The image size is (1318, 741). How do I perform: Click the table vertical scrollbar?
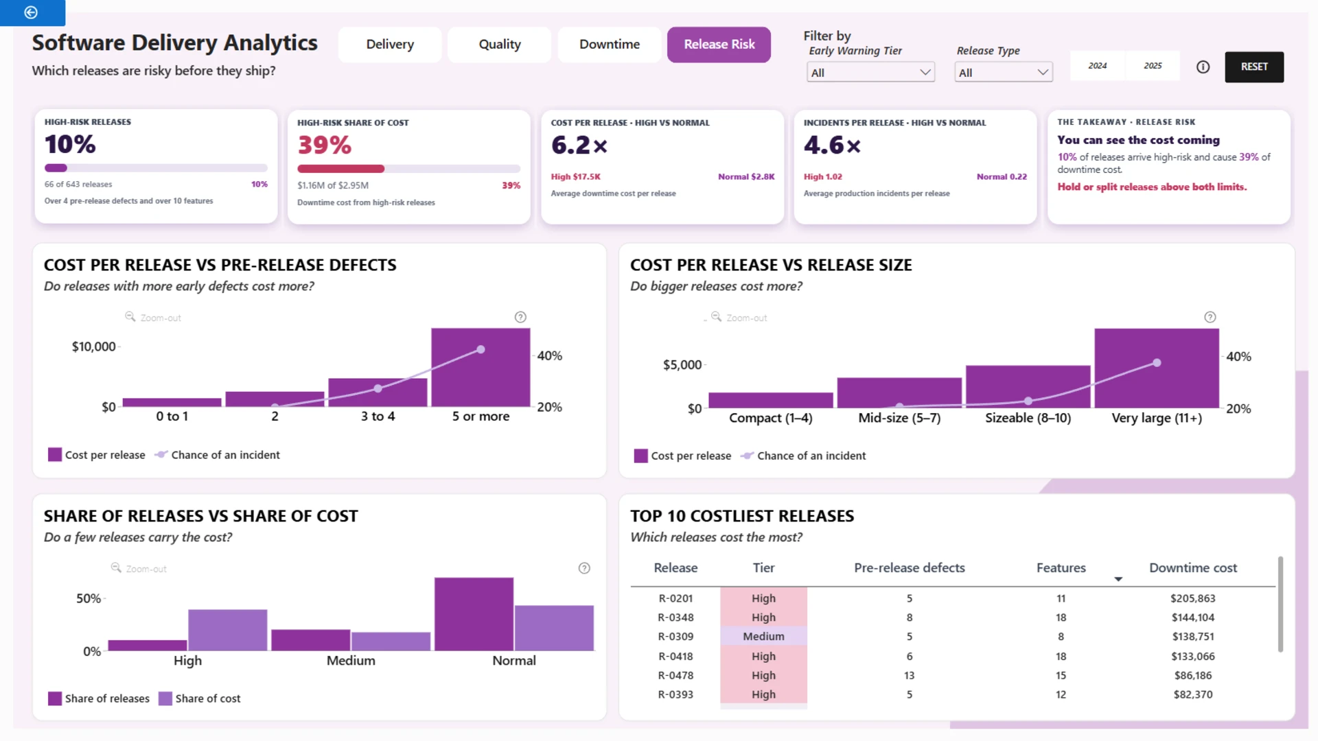1280,604
